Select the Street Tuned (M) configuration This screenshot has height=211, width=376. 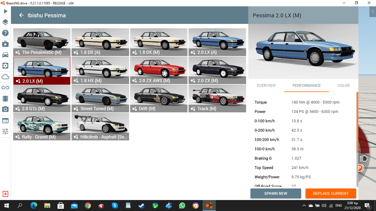(100, 99)
